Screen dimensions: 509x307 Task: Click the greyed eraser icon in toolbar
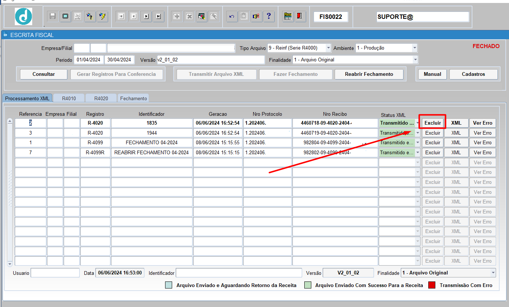click(214, 16)
